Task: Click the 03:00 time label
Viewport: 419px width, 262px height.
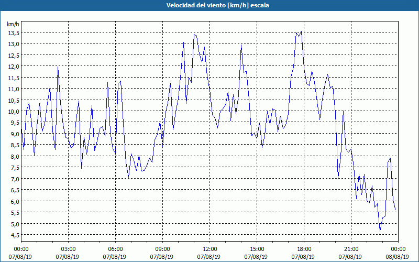Action: coord(69,249)
